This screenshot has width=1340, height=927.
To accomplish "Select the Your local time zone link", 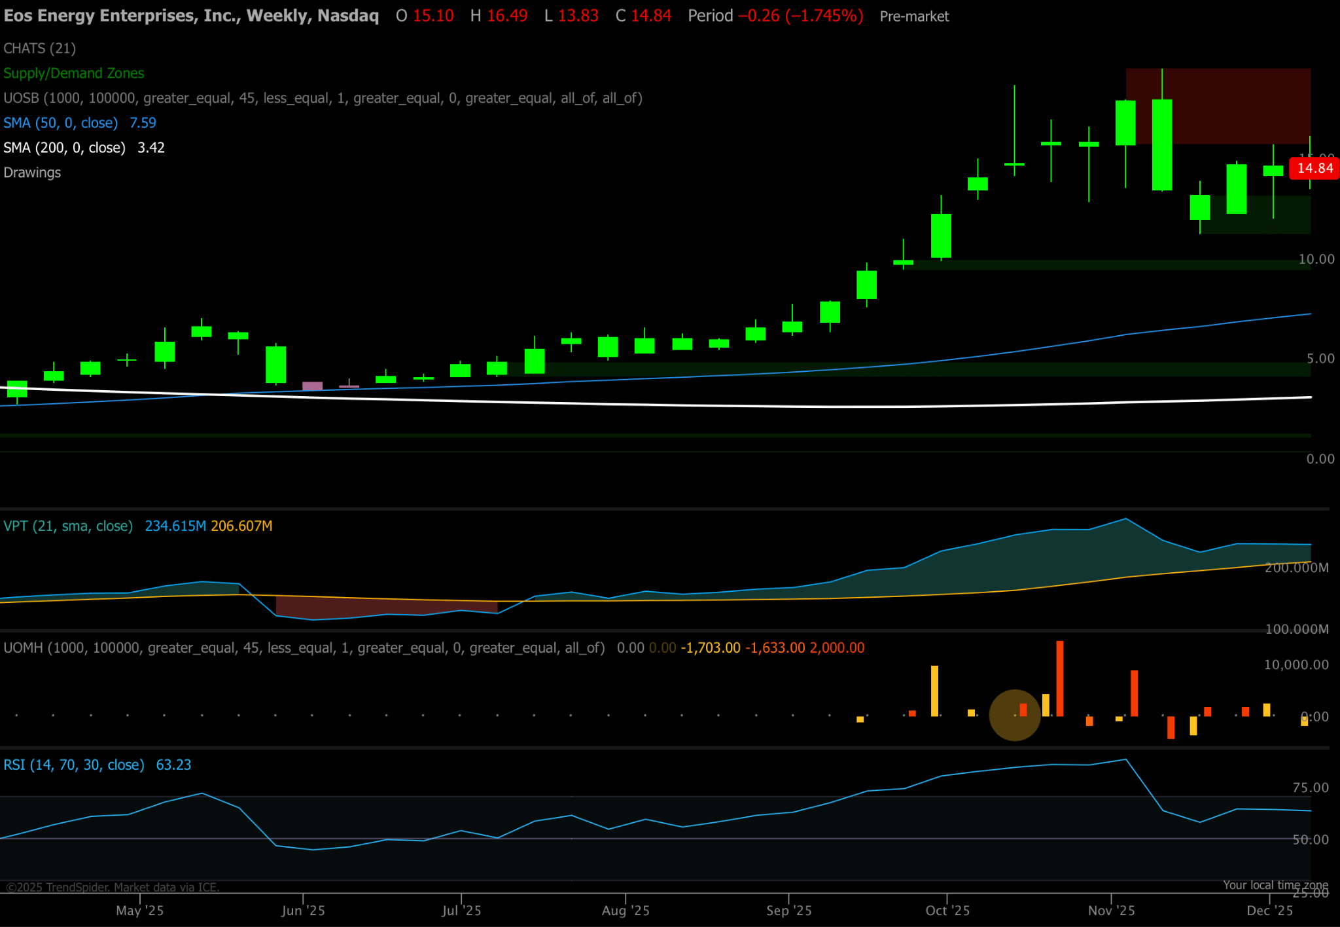I will 1275,884.
